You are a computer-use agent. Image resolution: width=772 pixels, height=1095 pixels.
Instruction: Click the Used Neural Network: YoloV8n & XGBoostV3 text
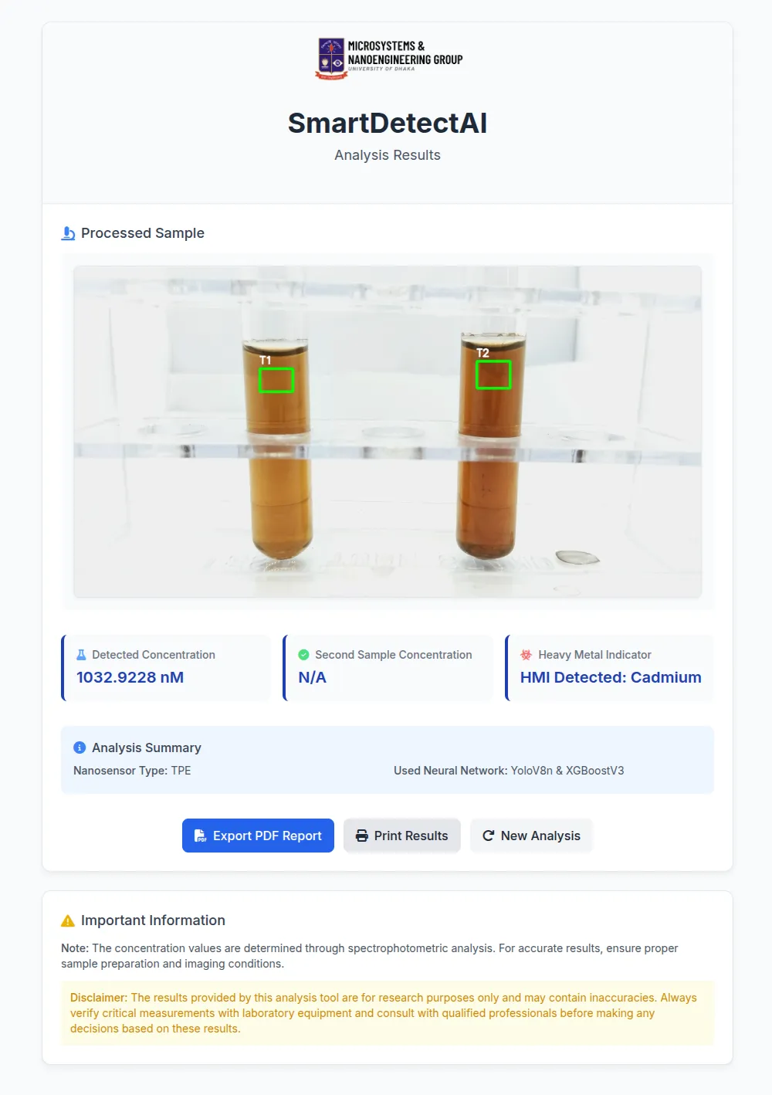pyautogui.click(x=509, y=771)
